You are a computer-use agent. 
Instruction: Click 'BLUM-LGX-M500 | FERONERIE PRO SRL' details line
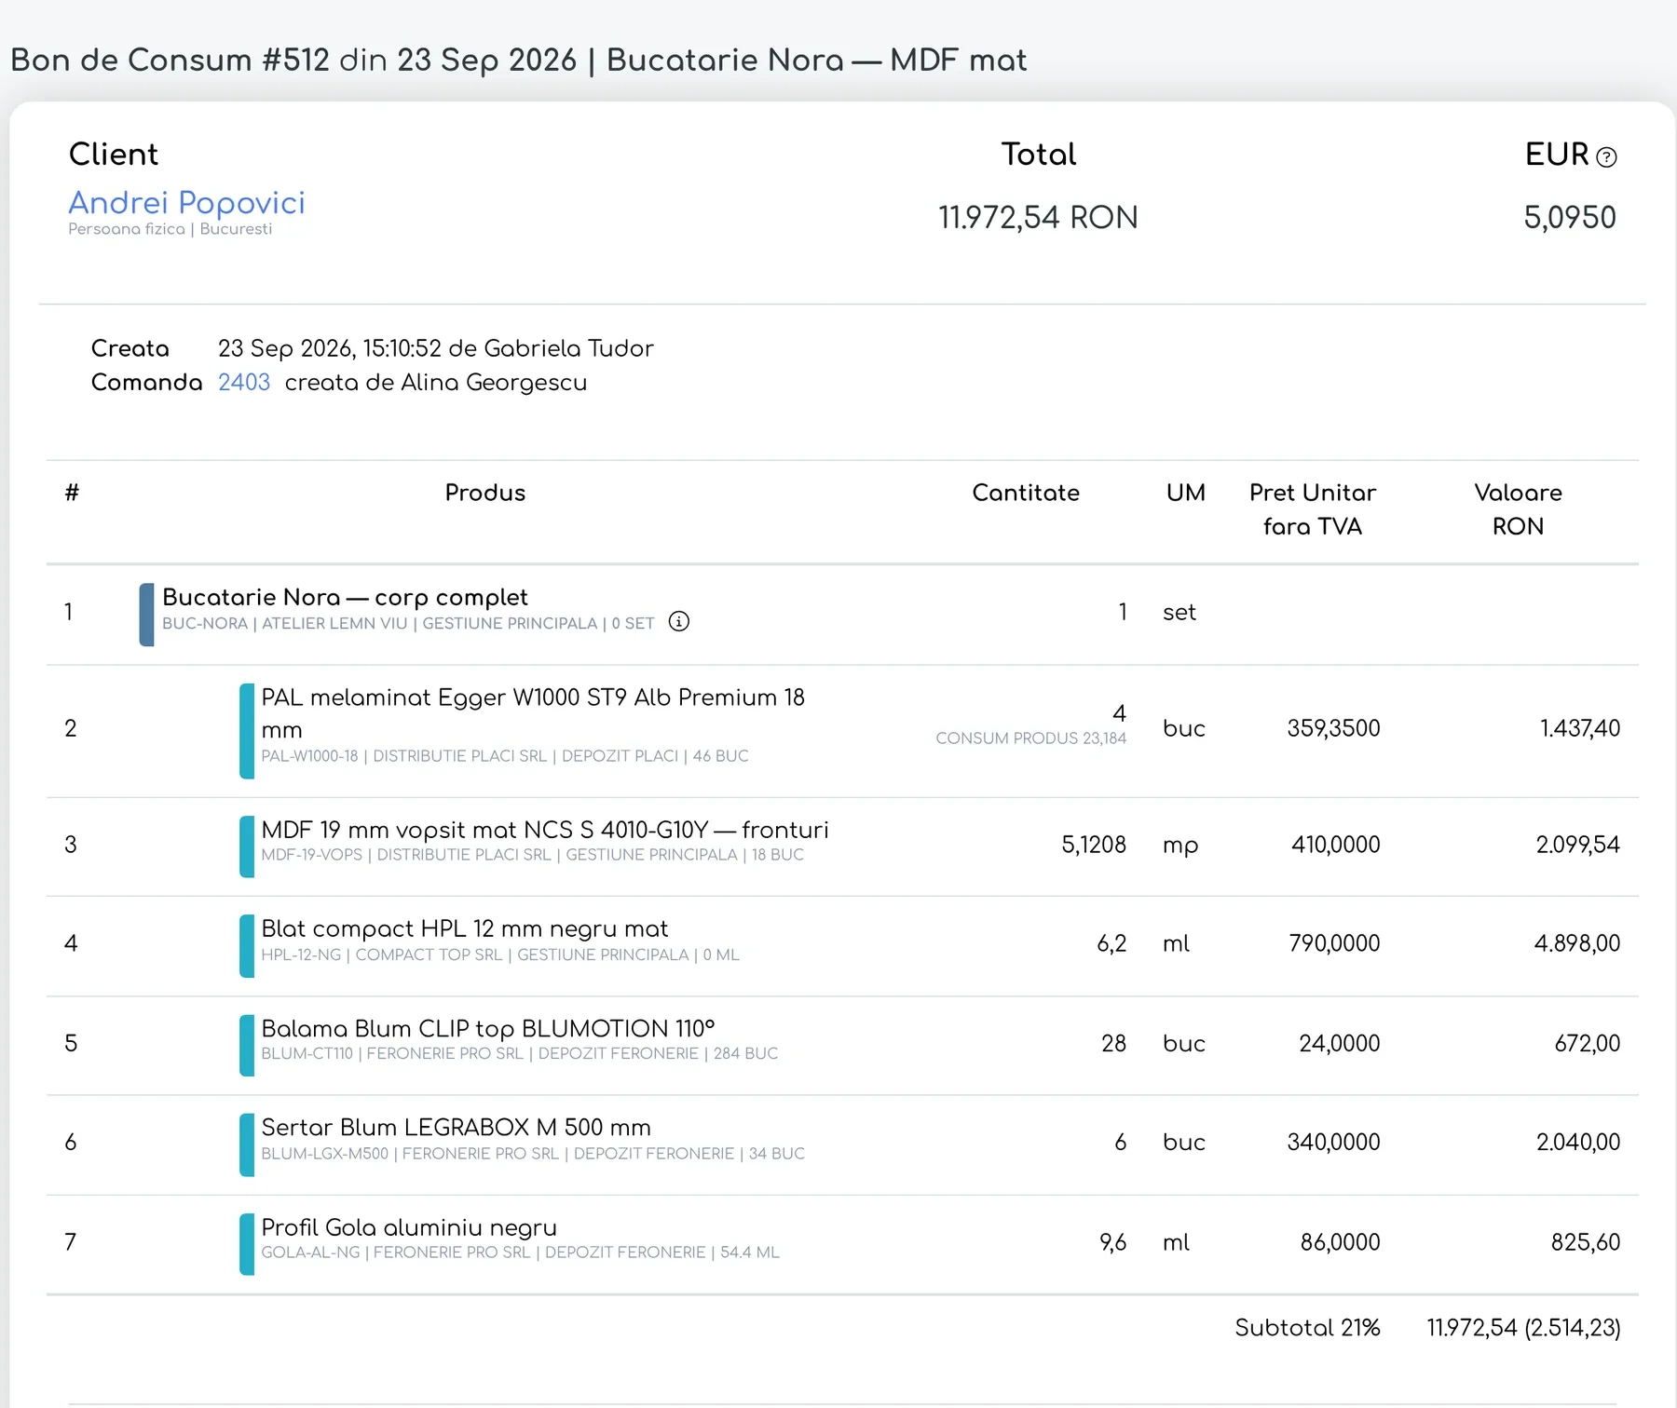click(533, 1154)
